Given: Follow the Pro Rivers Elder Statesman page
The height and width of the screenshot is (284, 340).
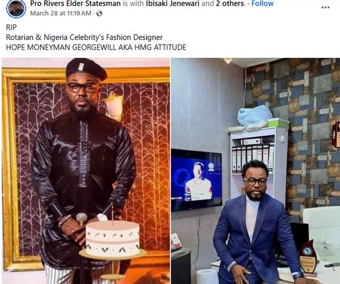Looking at the screenshot, I should click(x=262, y=3).
